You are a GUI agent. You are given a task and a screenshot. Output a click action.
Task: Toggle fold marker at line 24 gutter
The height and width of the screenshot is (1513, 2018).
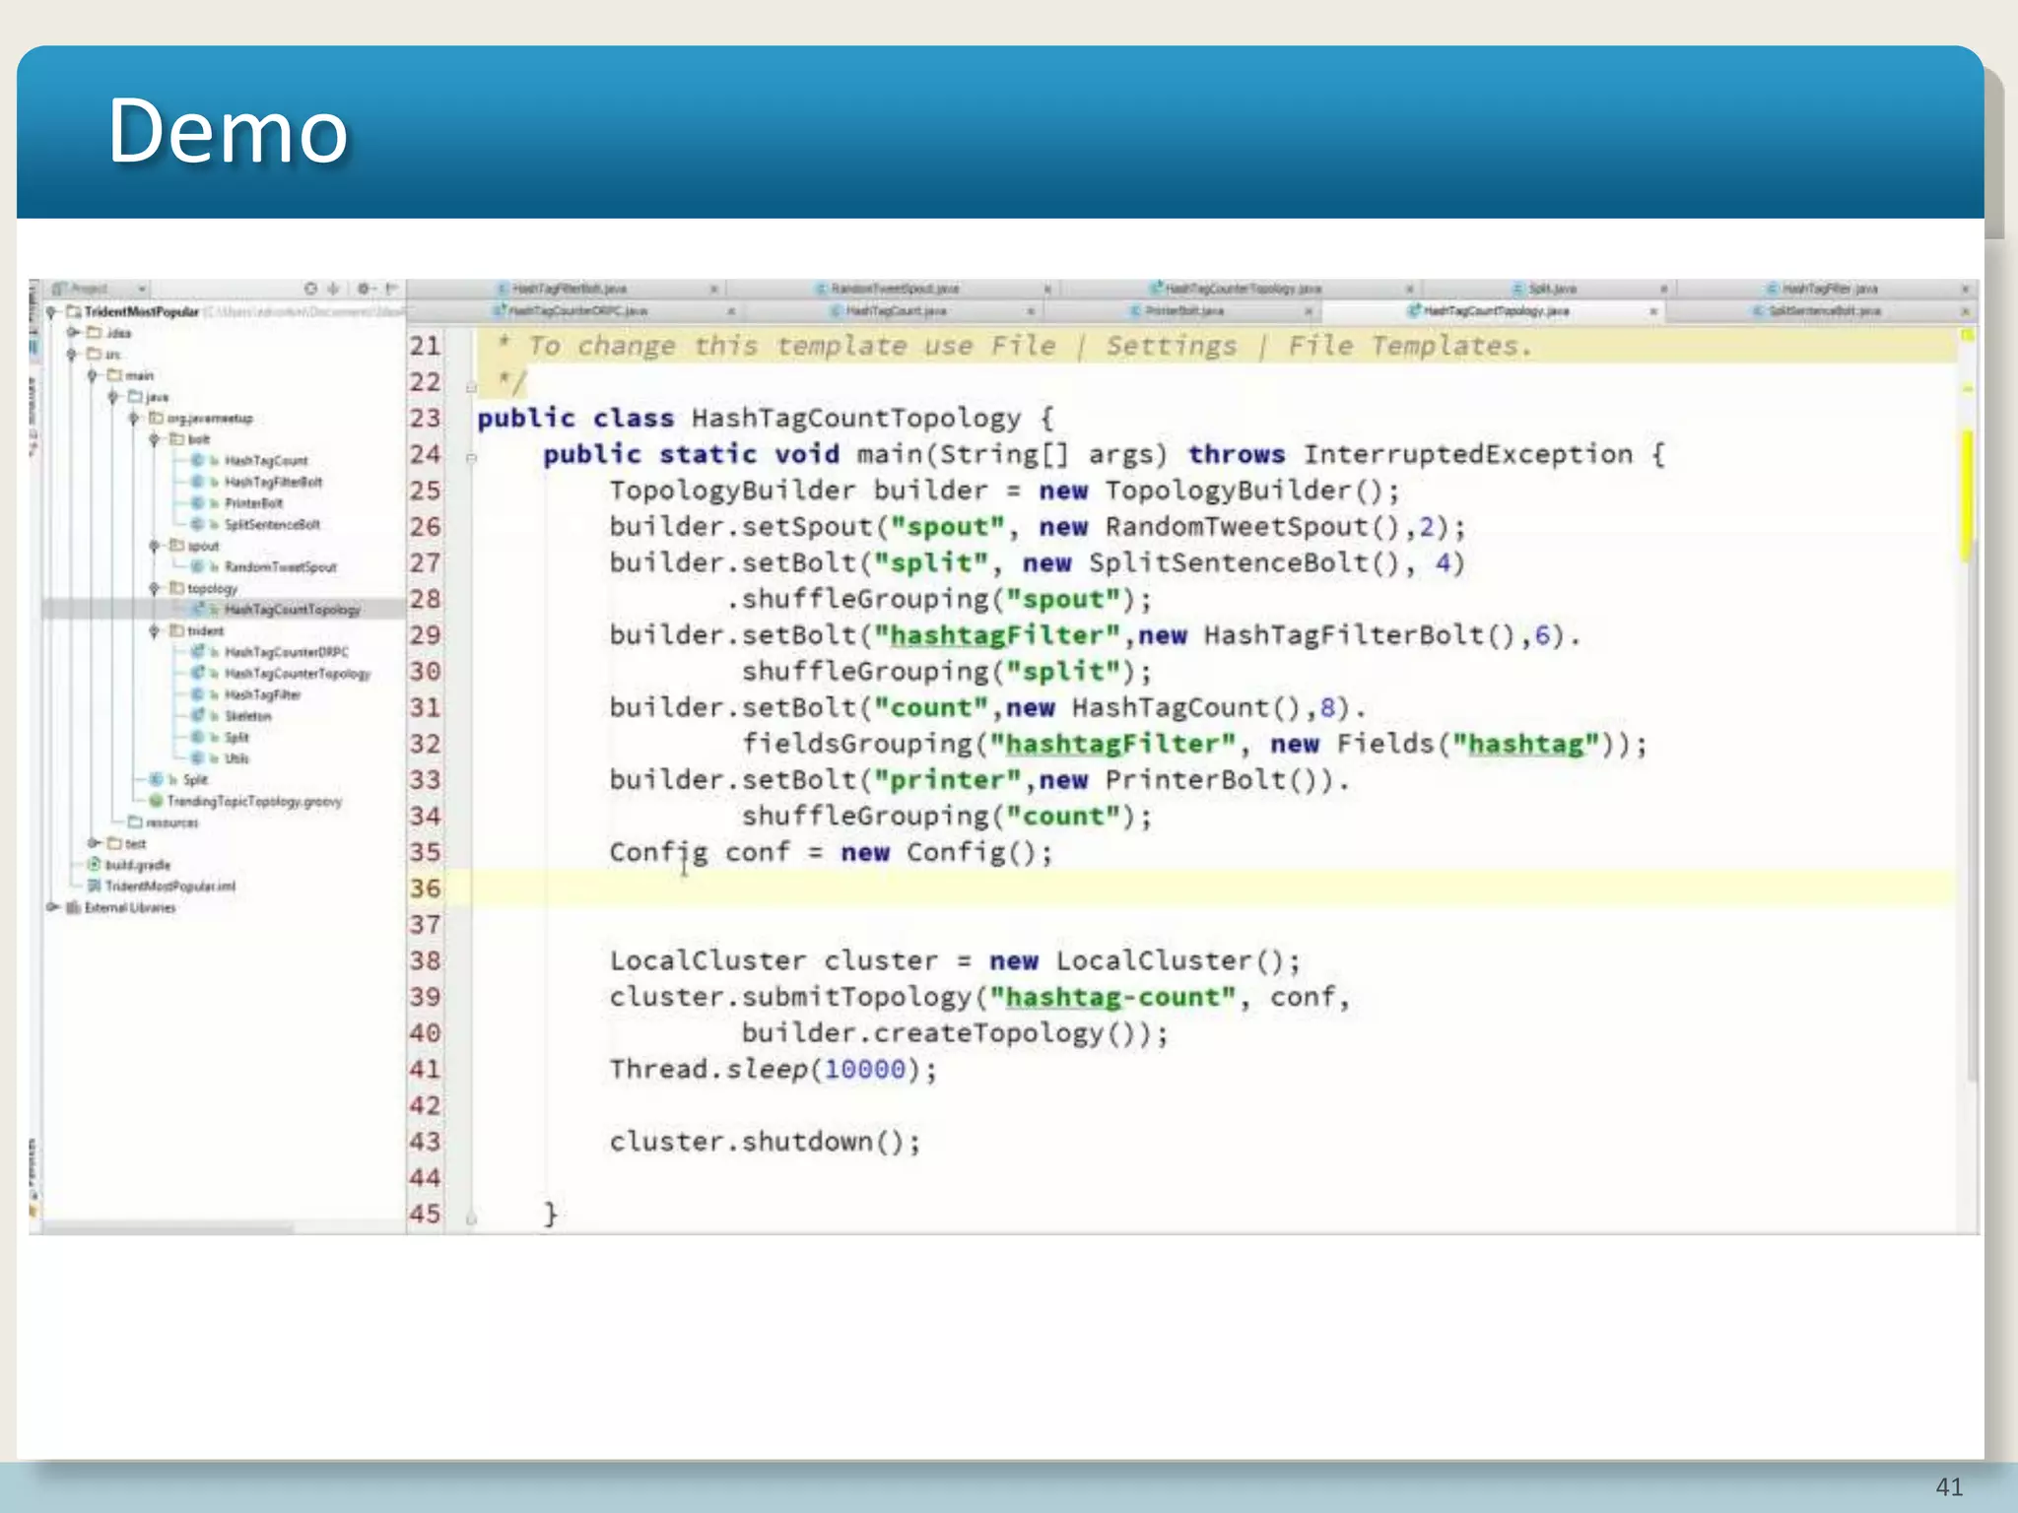(x=471, y=456)
